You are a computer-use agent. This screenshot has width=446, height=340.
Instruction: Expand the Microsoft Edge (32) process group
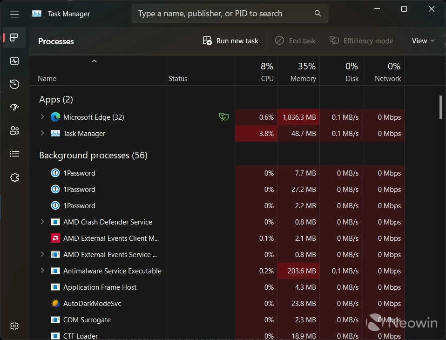(x=42, y=116)
